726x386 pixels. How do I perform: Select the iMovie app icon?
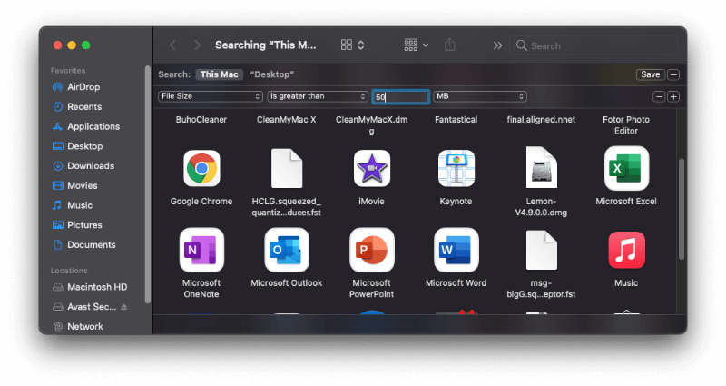371,168
